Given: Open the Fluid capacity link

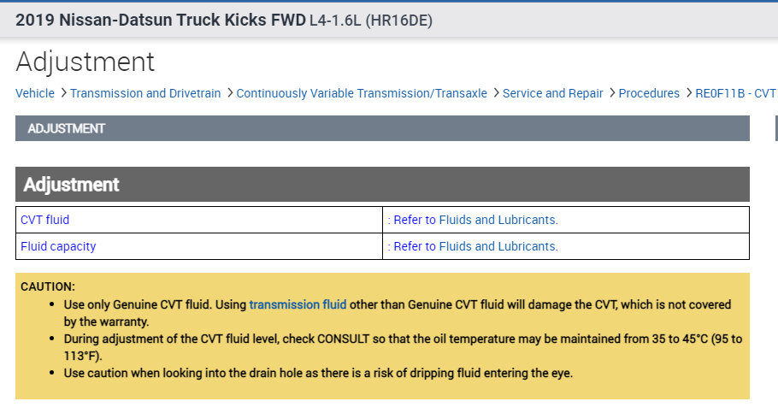Looking at the screenshot, I should (58, 246).
